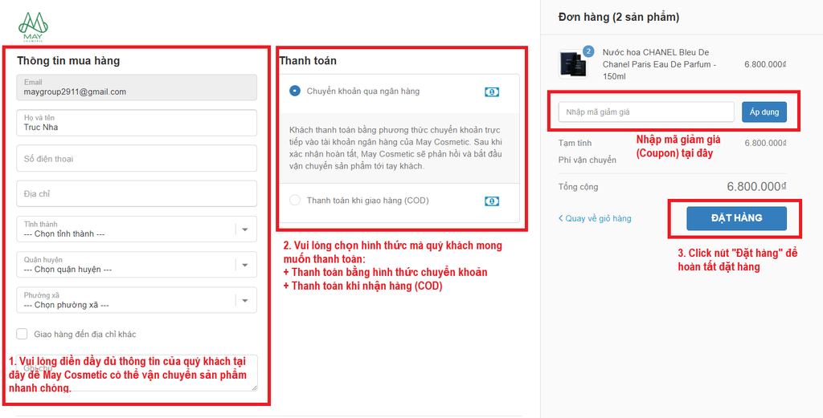Image resolution: width=823 pixels, height=418 pixels.
Task: Click the Áp dụng coupon button
Action: 764,112
